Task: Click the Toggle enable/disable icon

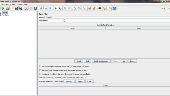Action: tap(50, 8)
